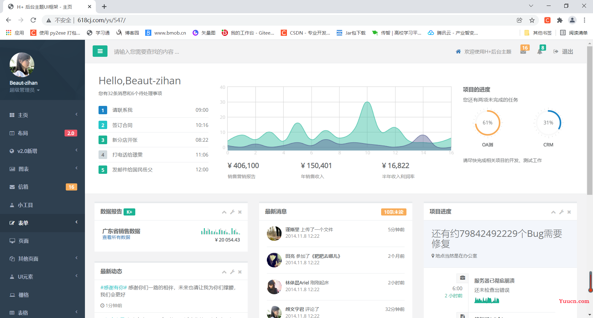This screenshot has width=593, height=318.
Task: Open the 其他书签 bookmarks folder
Action: click(x=538, y=33)
